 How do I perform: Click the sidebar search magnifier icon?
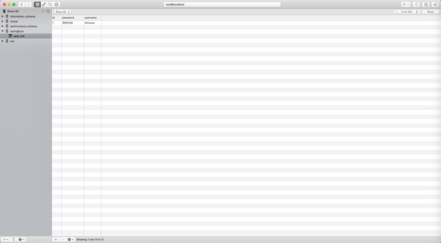click(x=48, y=11)
